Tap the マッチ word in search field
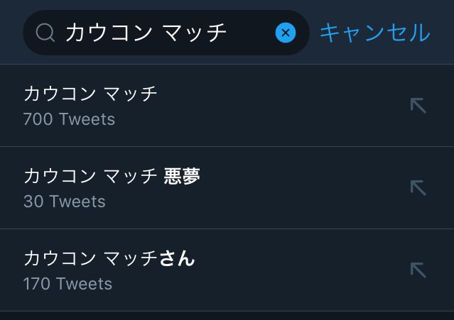Screen dimensions: 454x320 click(x=194, y=33)
